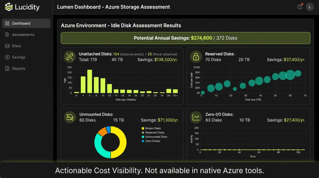
Task: Click the Zero-I/O Disks chart icon
Action: click(196, 117)
